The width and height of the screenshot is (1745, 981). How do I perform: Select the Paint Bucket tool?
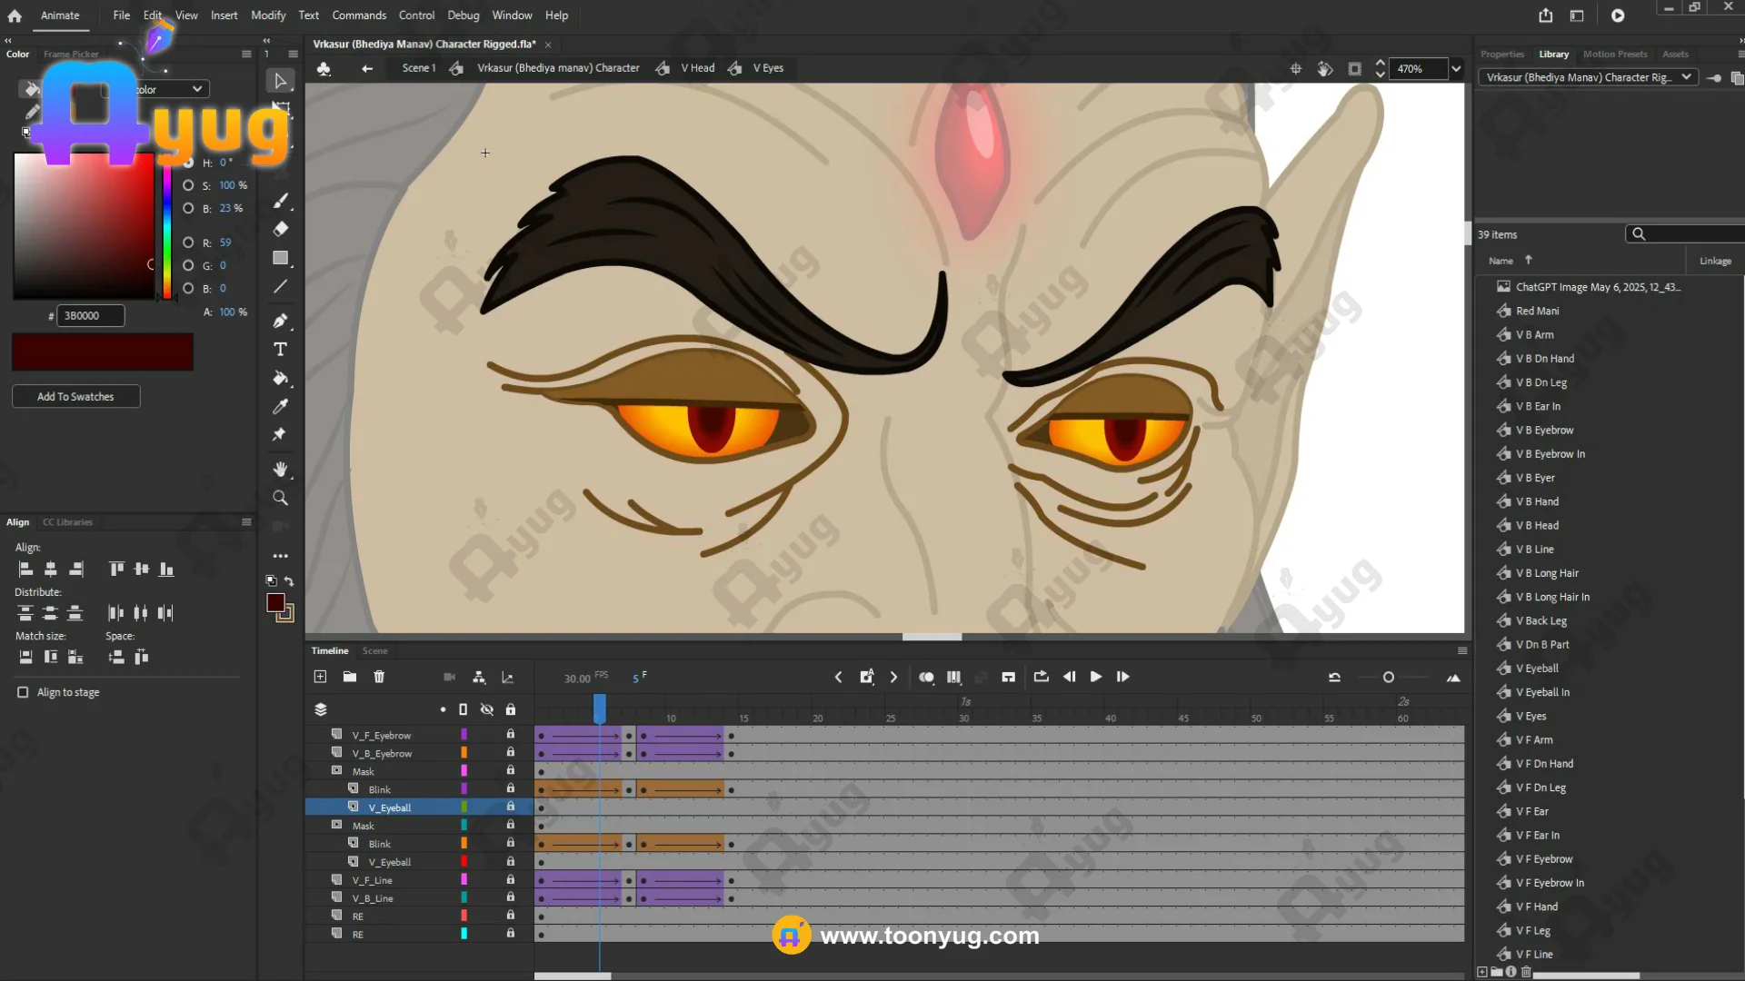click(x=280, y=378)
